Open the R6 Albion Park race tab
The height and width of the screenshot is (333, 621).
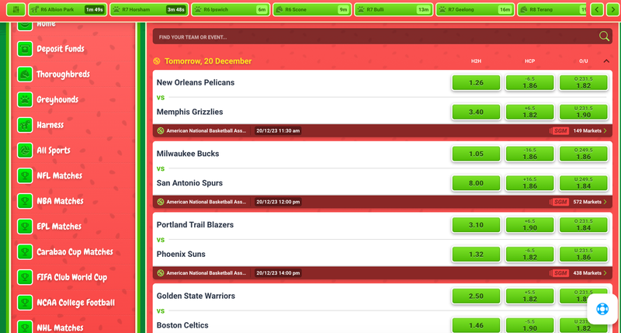pyautogui.click(x=68, y=9)
